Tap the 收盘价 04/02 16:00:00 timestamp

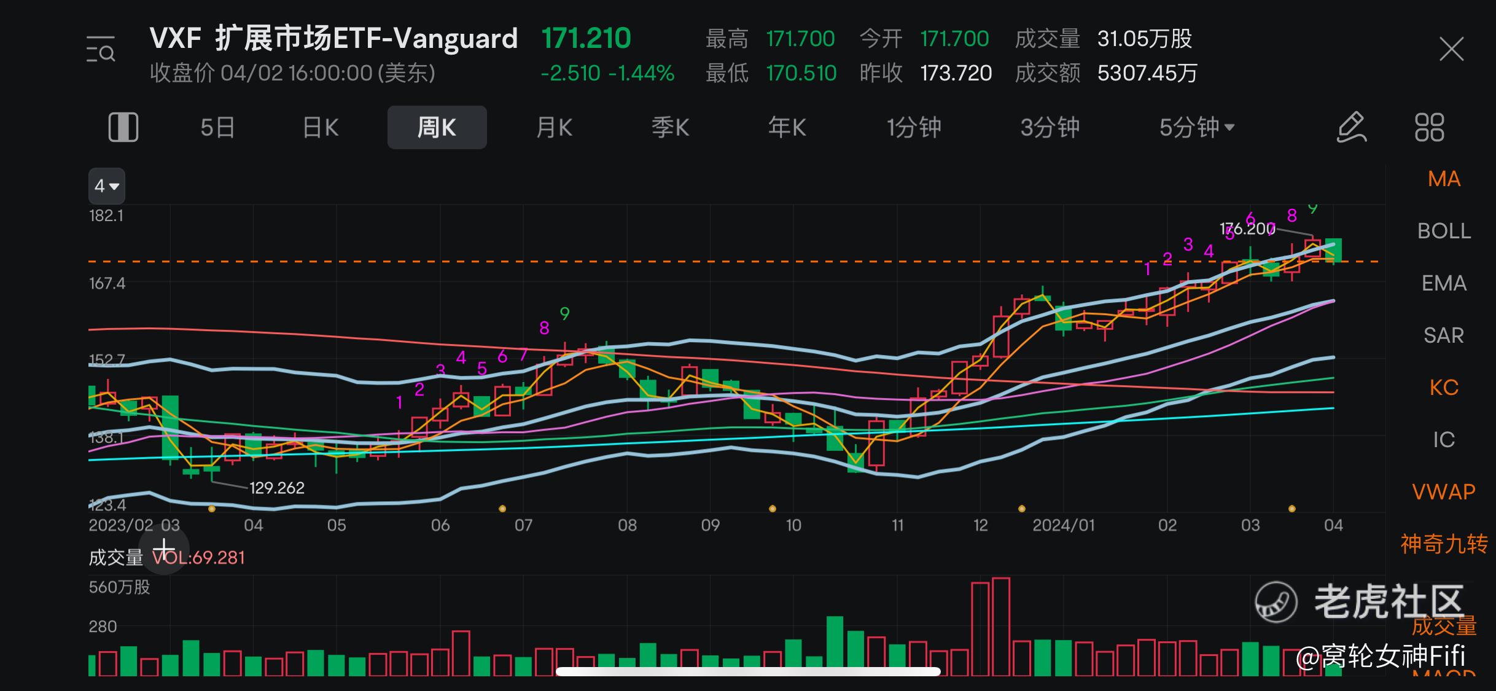(293, 73)
